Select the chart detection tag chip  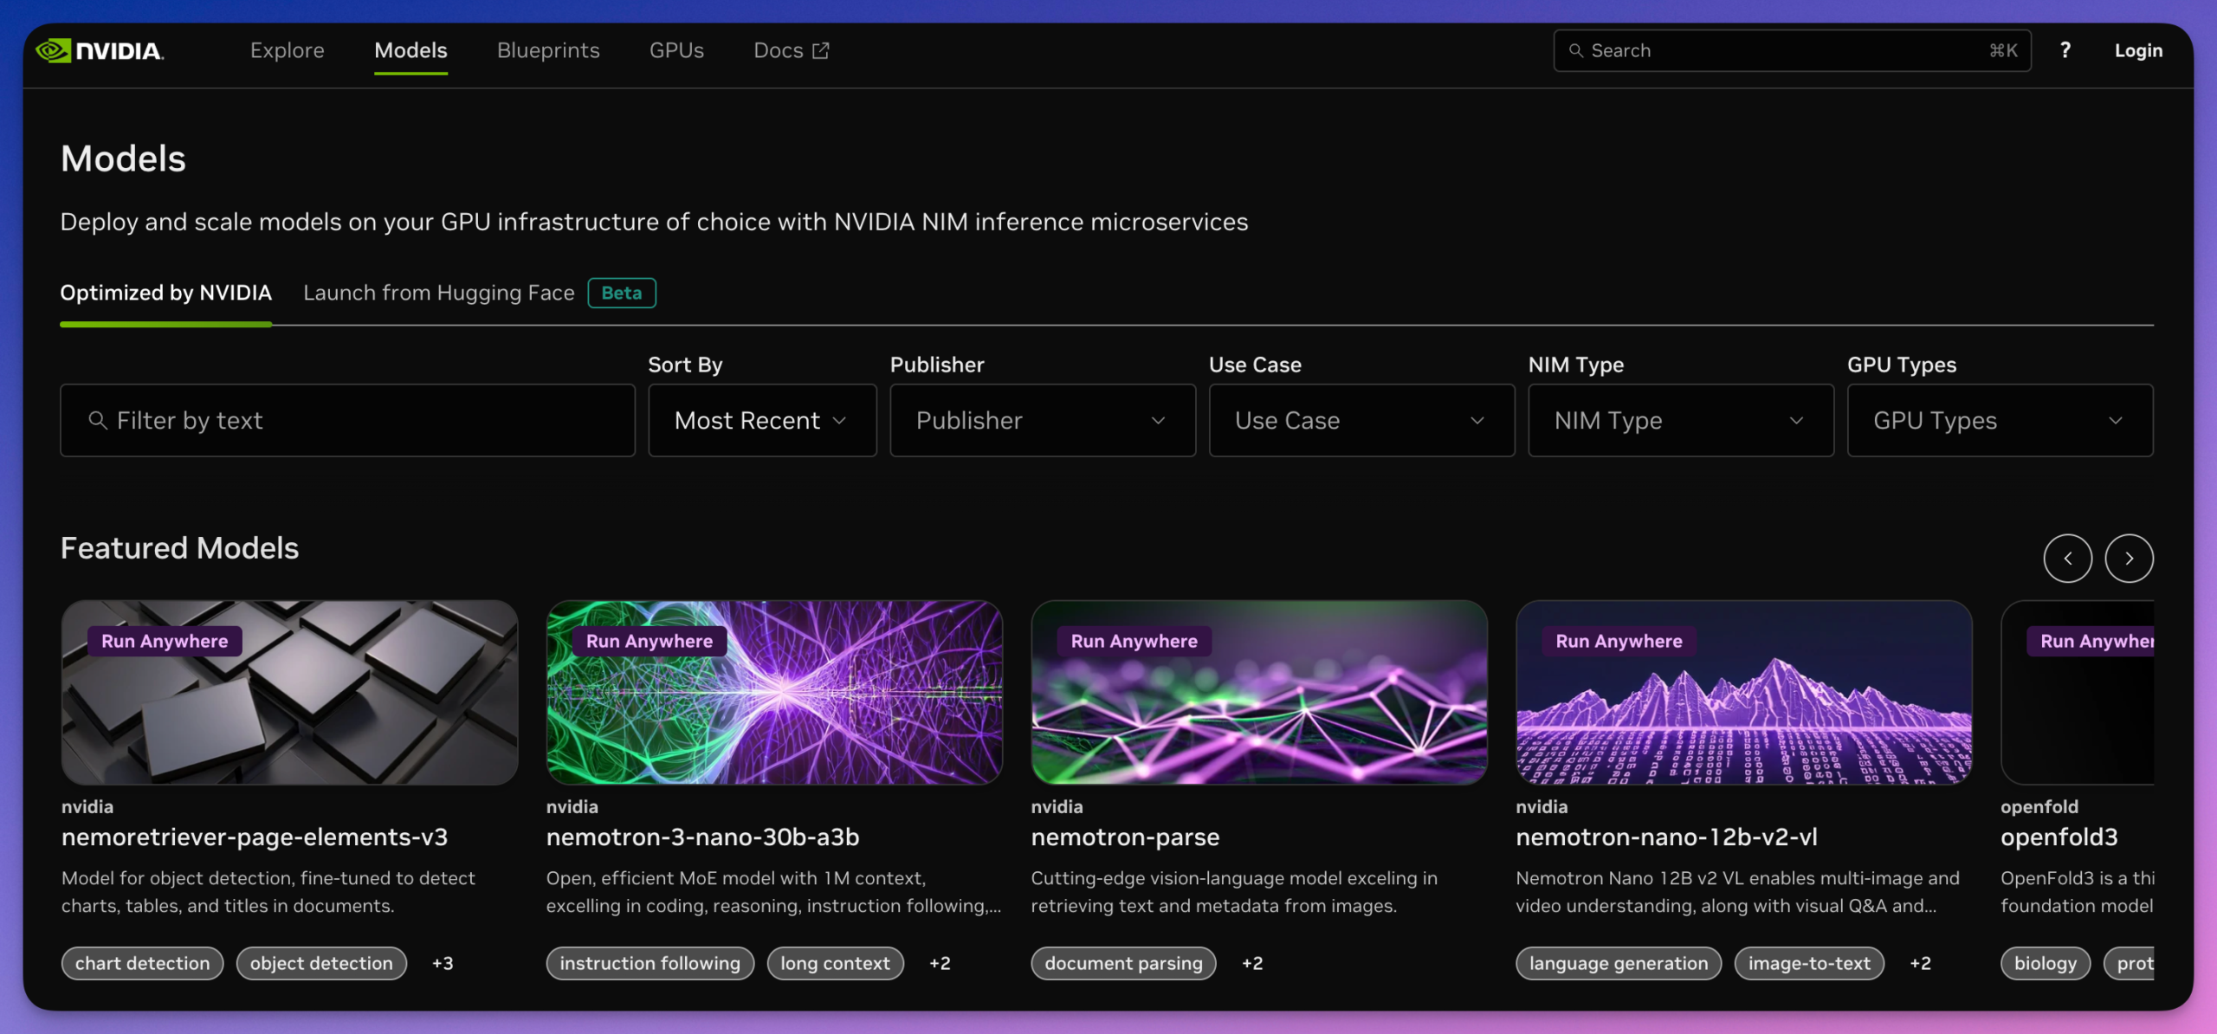142,963
